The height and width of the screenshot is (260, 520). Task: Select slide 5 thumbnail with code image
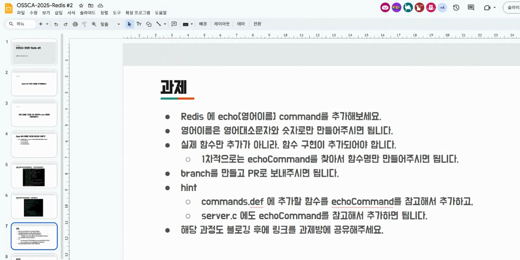tap(34, 175)
